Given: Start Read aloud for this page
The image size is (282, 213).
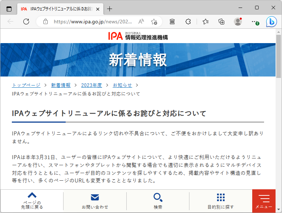Looking at the screenshot, I should [x=141, y=22].
